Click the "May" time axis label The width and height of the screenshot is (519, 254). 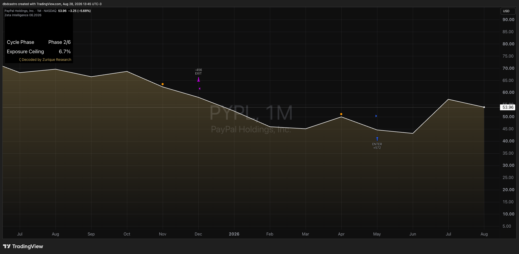pyautogui.click(x=377, y=234)
